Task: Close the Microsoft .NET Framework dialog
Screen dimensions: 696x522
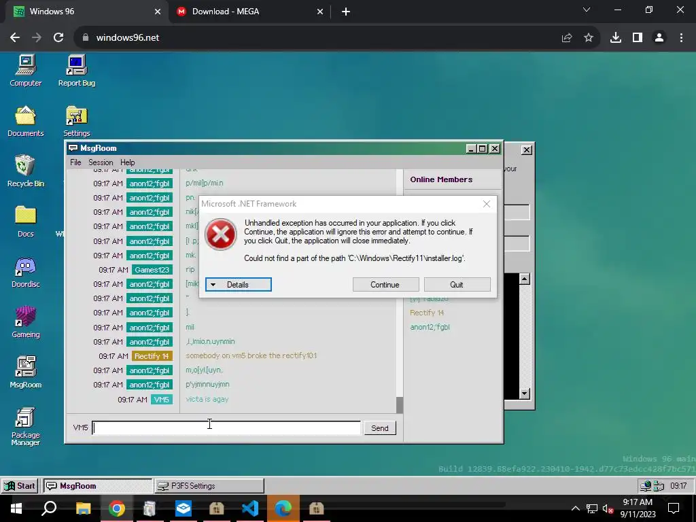Action: click(x=487, y=204)
